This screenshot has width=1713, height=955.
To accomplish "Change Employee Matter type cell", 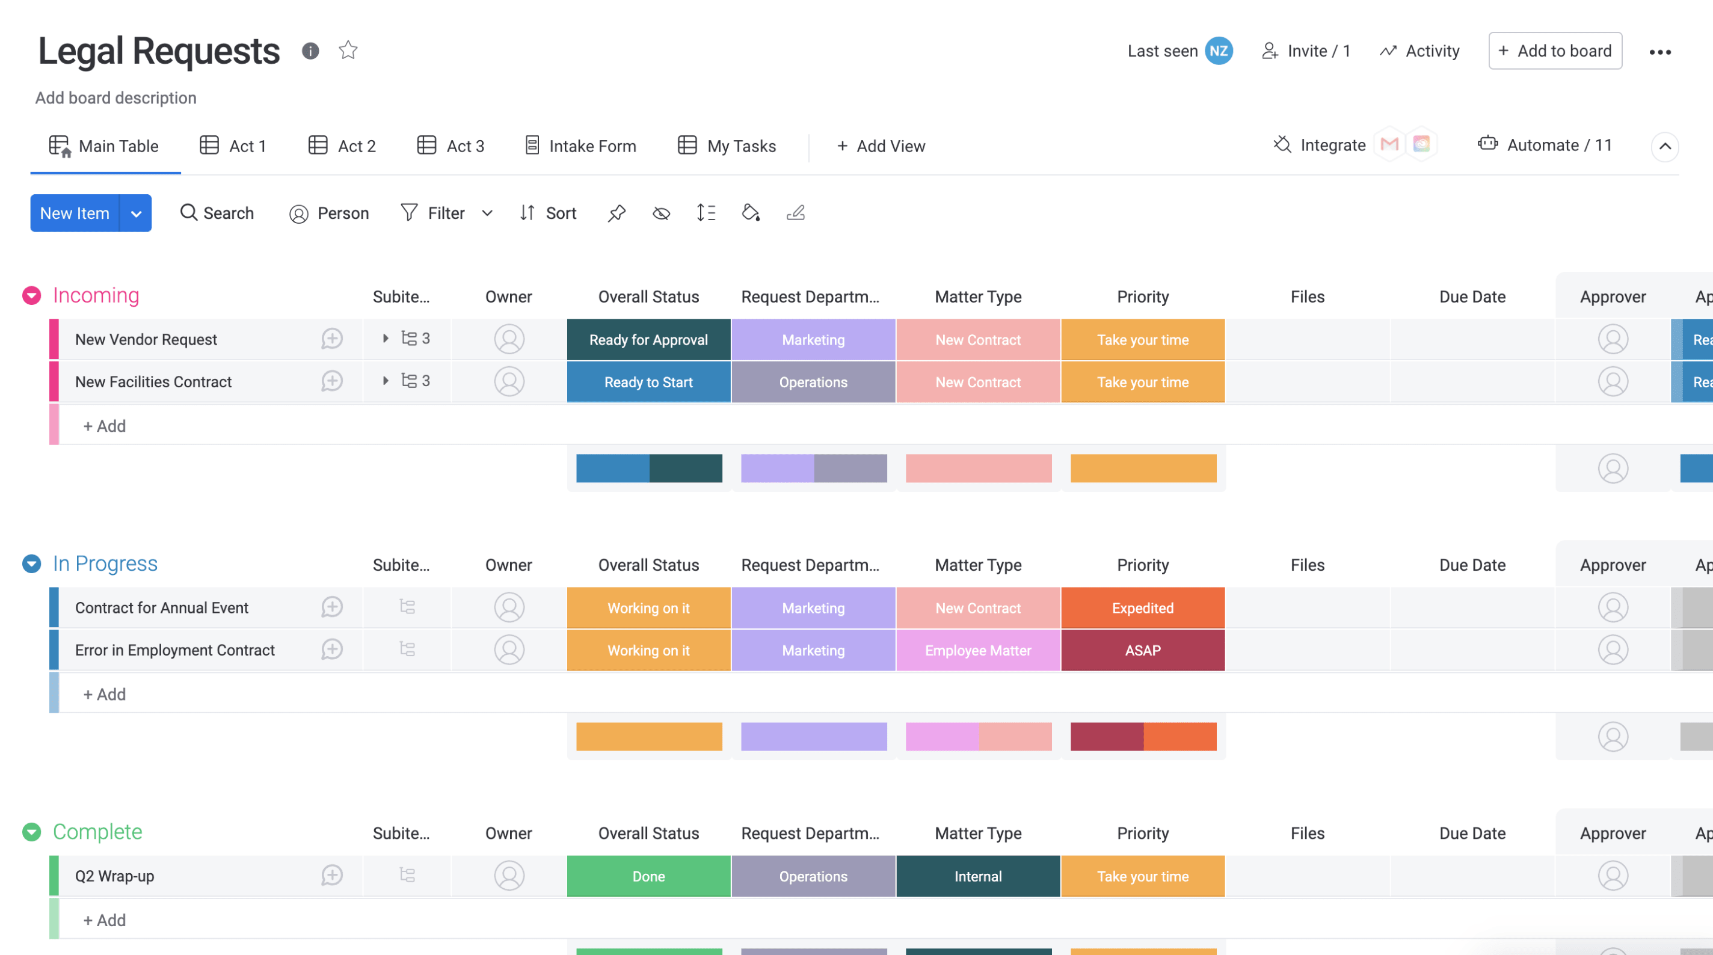I will 977,651.
